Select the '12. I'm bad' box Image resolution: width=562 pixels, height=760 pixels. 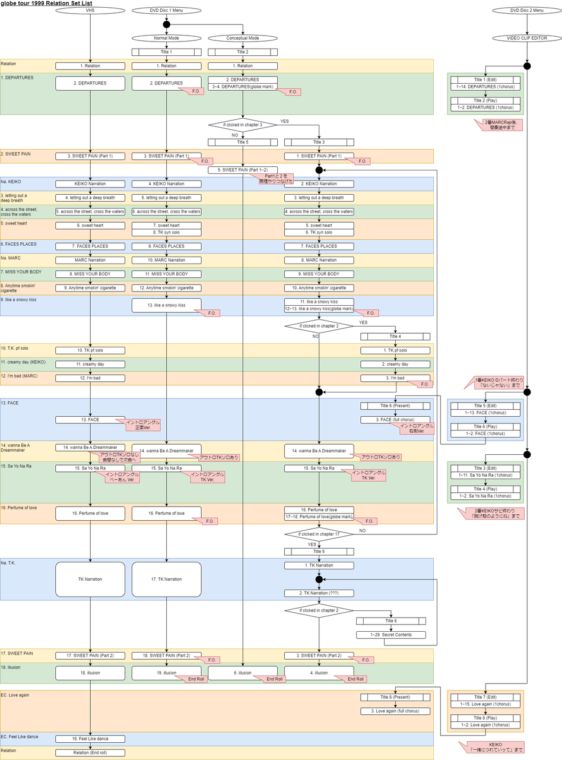tap(90, 378)
